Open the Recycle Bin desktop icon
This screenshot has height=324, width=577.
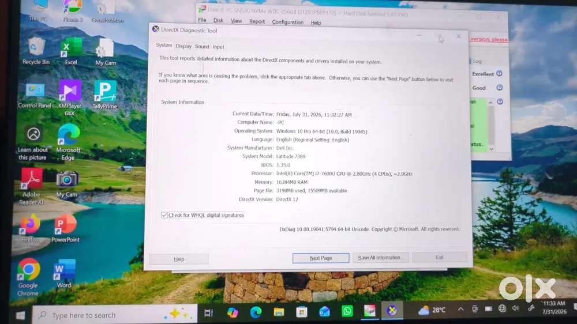[x=36, y=51]
